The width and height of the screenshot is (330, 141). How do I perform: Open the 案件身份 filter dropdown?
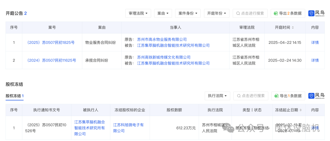(x=188, y=13)
